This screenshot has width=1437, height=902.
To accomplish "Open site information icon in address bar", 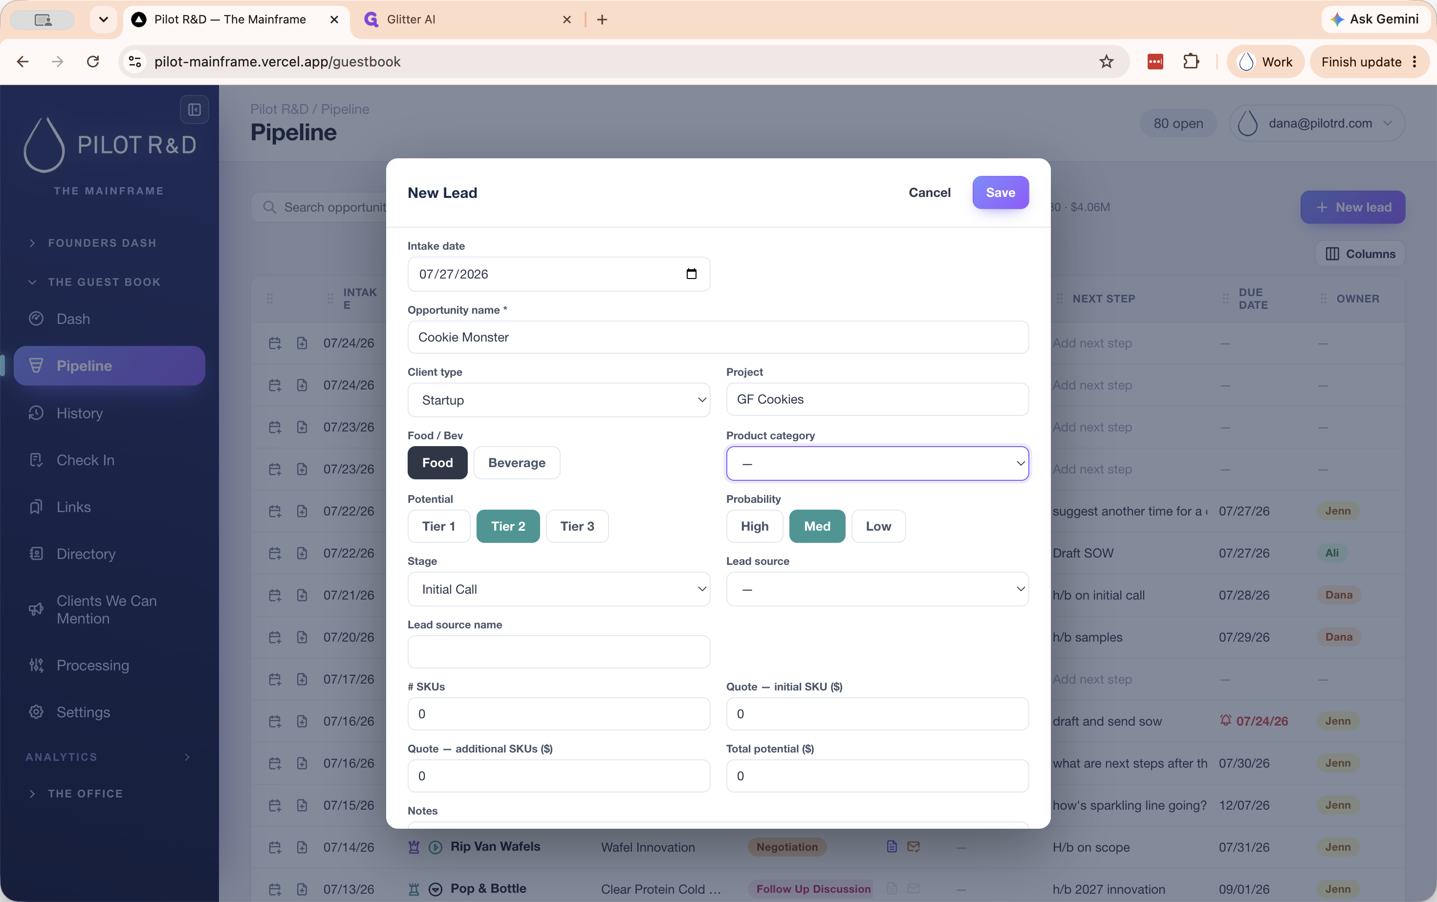I will (x=135, y=62).
